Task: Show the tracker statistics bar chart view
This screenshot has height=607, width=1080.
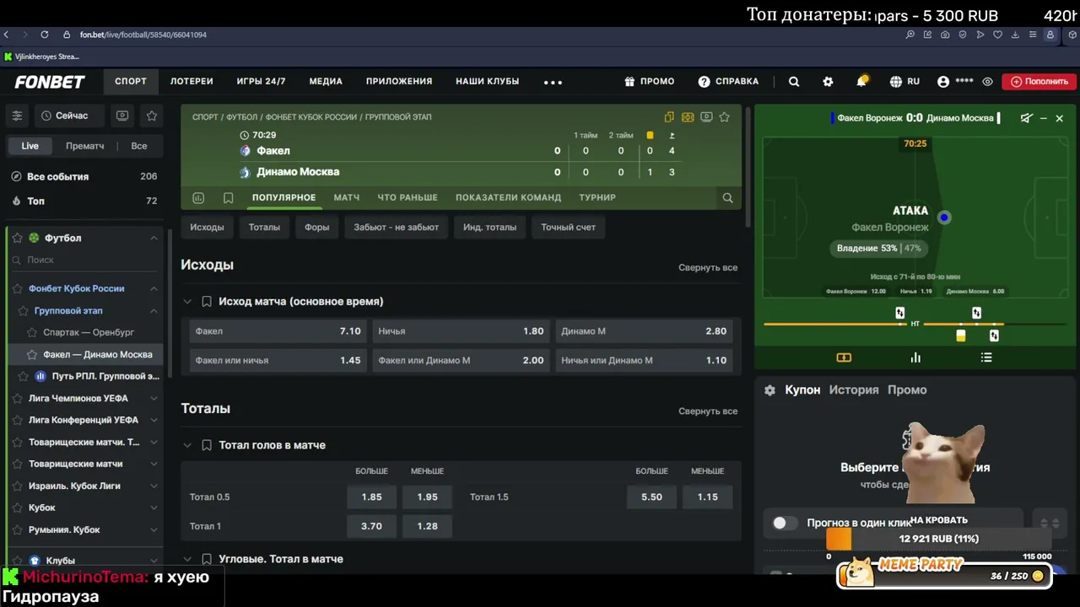Action: pos(915,357)
